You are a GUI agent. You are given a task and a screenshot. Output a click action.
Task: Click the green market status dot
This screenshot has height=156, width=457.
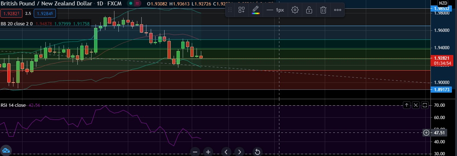click(x=130, y=3)
